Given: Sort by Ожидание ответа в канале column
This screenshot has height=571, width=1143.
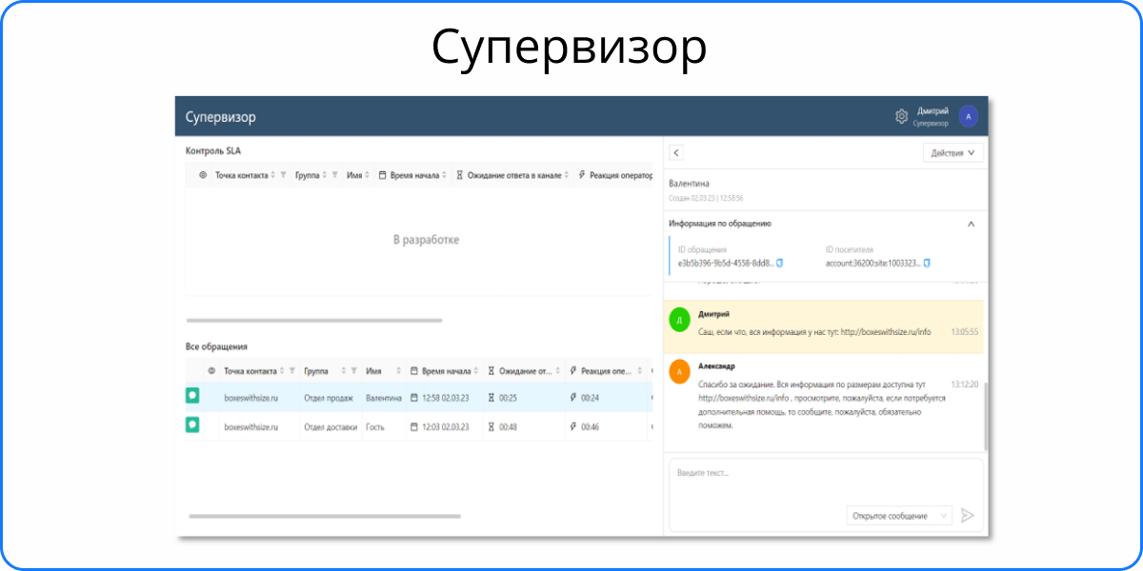Looking at the screenshot, I should tap(567, 175).
